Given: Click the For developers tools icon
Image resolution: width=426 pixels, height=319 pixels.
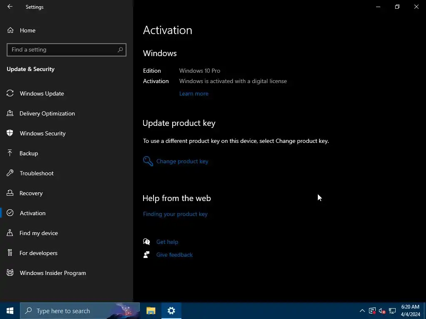Looking at the screenshot, I should [10, 253].
